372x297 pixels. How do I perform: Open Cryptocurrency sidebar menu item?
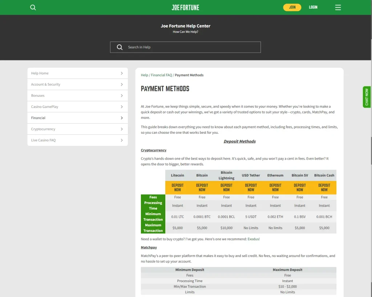[x=78, y=129]
